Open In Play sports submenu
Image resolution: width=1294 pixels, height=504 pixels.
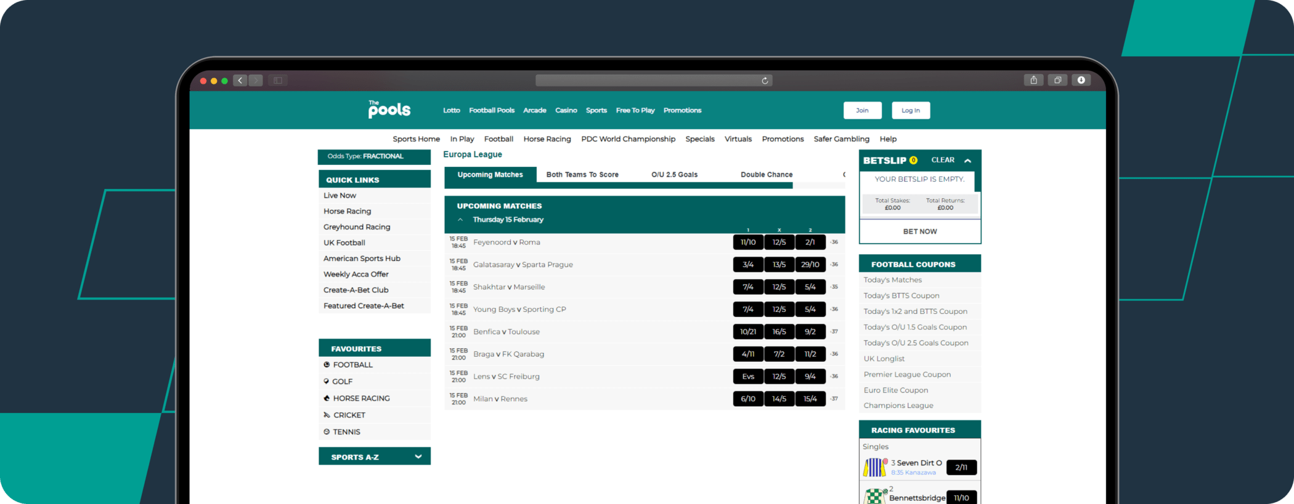[x=462, y=139]
